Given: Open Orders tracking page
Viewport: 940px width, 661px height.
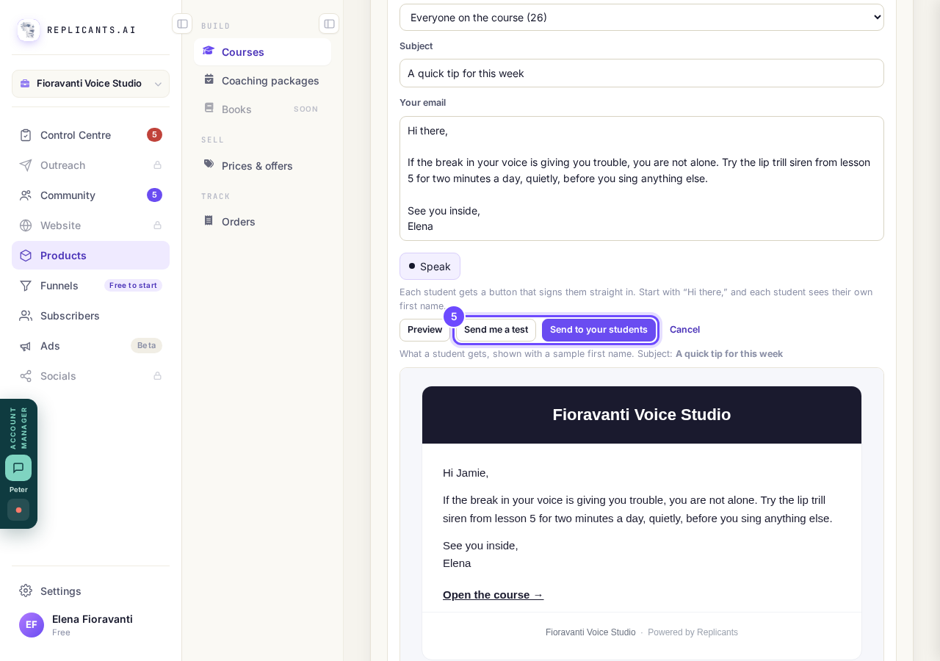Looking at the screenshot, I should point(262,222).
